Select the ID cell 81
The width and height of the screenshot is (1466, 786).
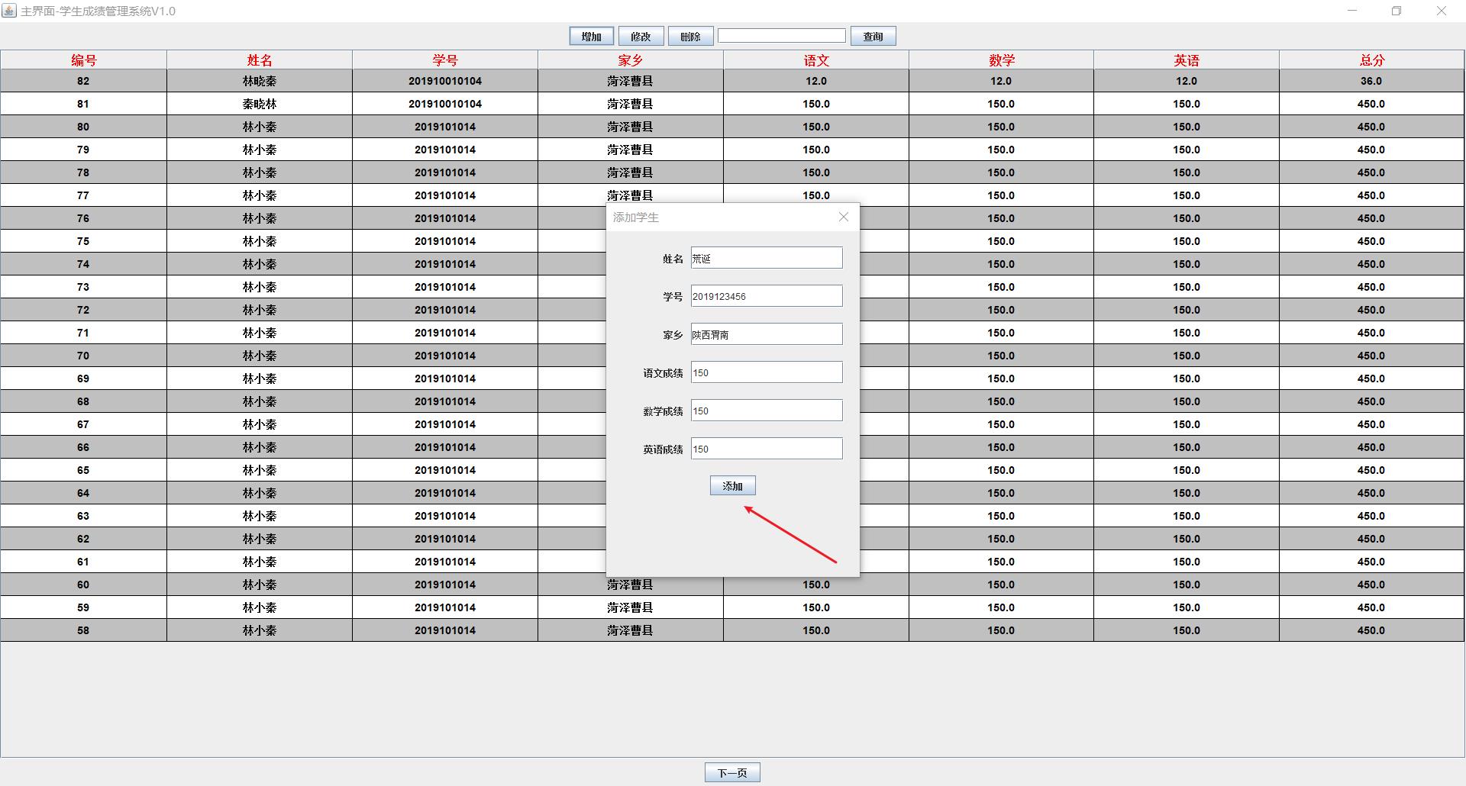pyautogui.click(x=83, y=104)
